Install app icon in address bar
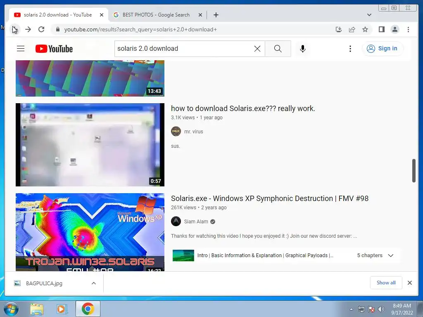423x317 pixels. [x=339, y=29]
